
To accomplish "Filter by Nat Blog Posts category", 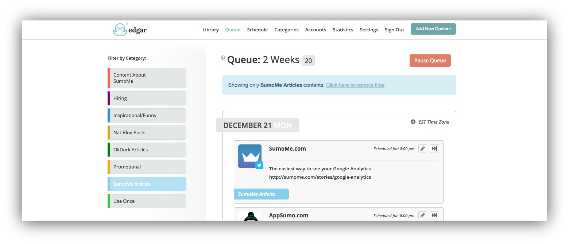I will point(147,132).
